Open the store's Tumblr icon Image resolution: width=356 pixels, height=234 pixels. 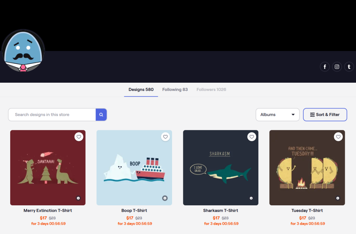pos(349,67)
